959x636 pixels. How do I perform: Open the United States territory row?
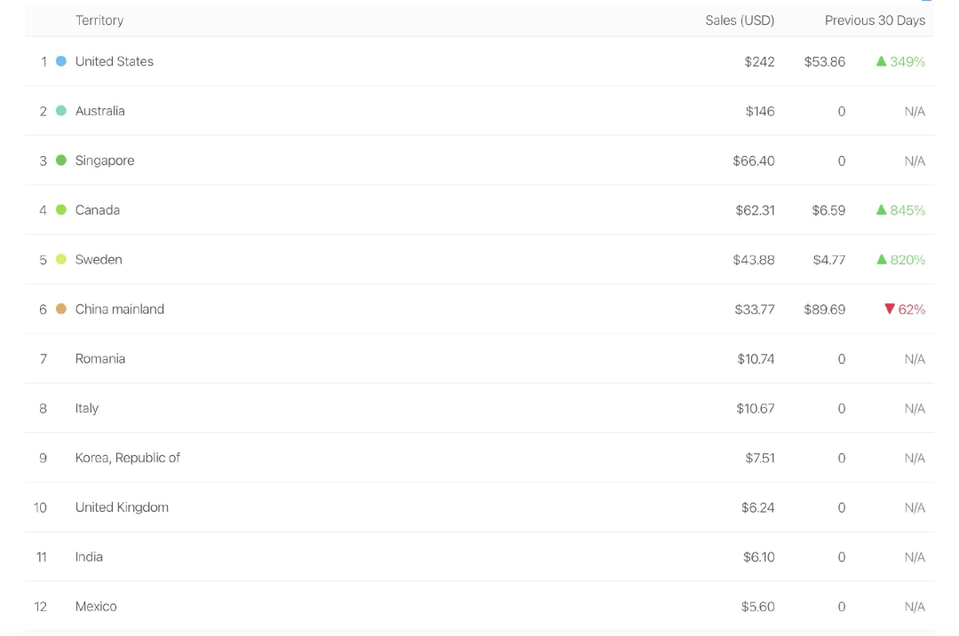pos(115,61)
